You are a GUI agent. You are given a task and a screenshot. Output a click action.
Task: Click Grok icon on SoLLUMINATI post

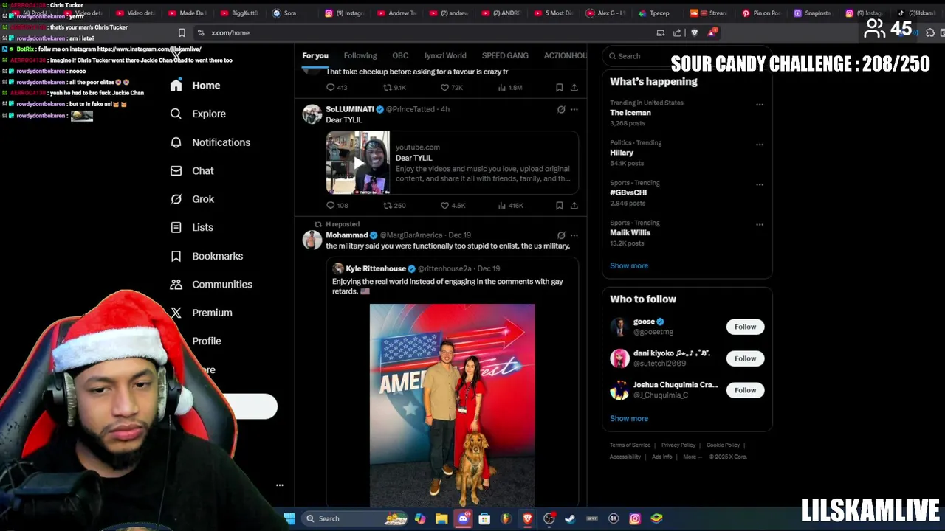coord(561,109)
